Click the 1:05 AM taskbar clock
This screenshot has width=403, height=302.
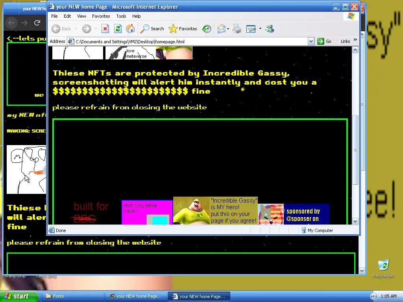[388, 296]
